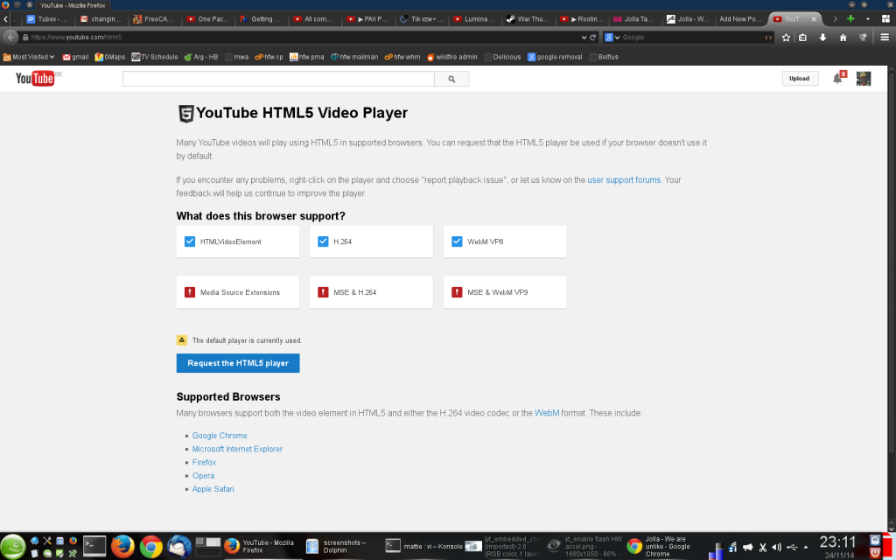Switch to the Tubex tab
The height and width of the screenshot is (560, 896).
pyautogui.click(x=47, y=19)
